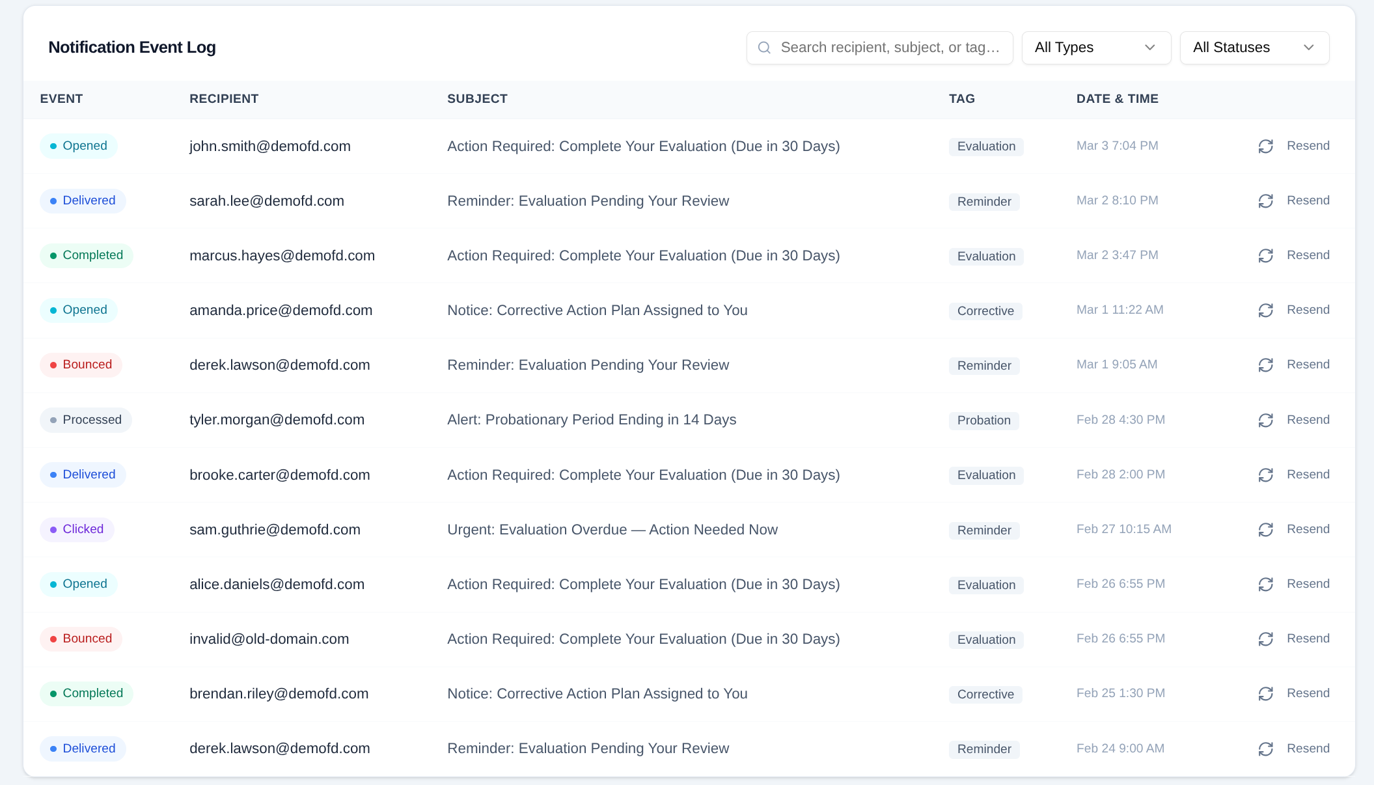
Task: Click the magnifier icon in the search bar
Action: pos(765,48)
